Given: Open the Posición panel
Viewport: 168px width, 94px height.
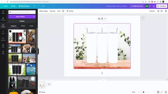Looking at the screenshot, I should (x=152, y=11).
